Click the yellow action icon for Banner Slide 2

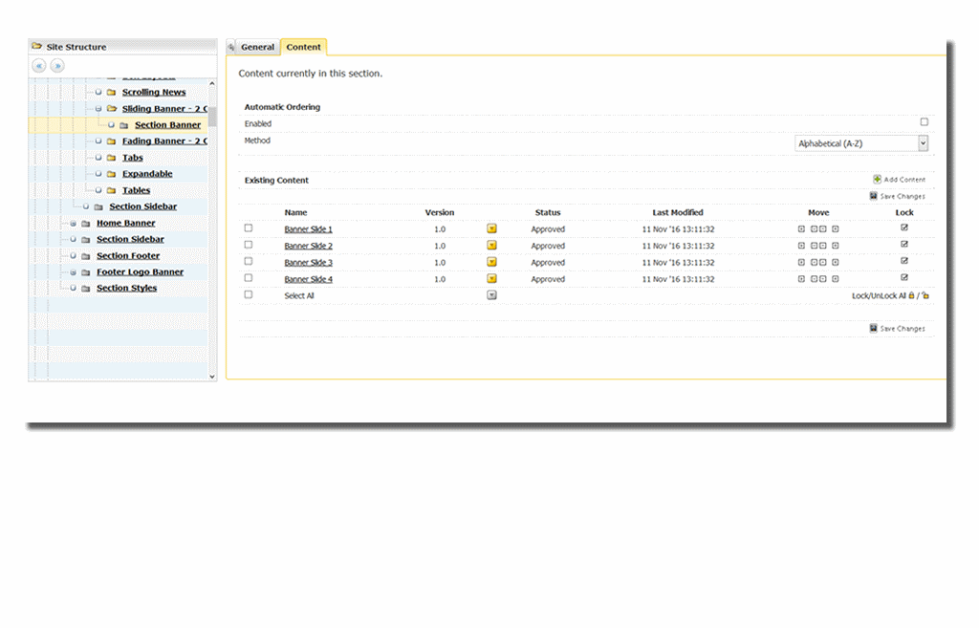(491, 246)
